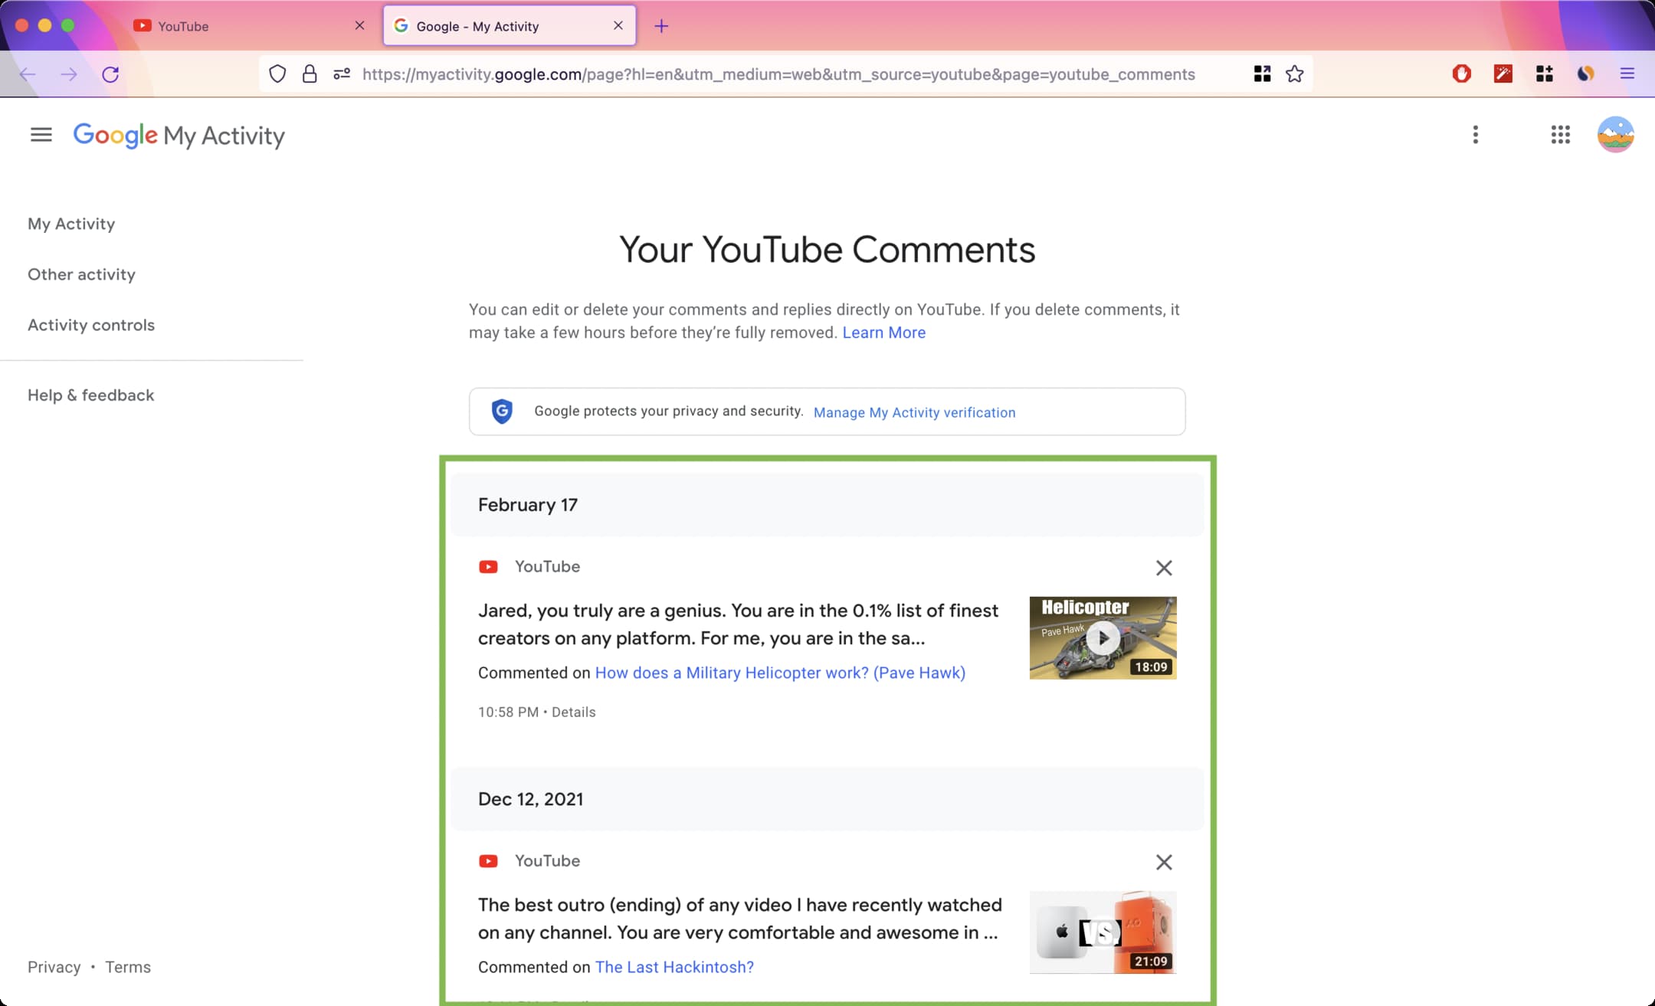The image size is (1655, 1006).
Task: Click Manage My Activity verification link
Action: coord(914,412)
